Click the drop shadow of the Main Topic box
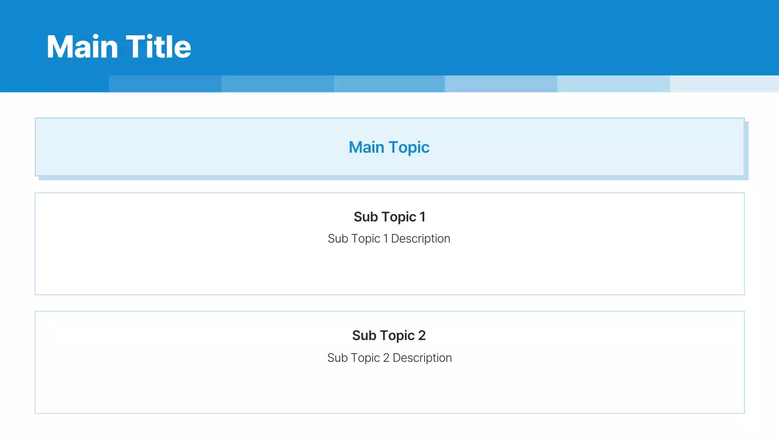The width and height of the screenshot is (779, 438). (746, 152)
